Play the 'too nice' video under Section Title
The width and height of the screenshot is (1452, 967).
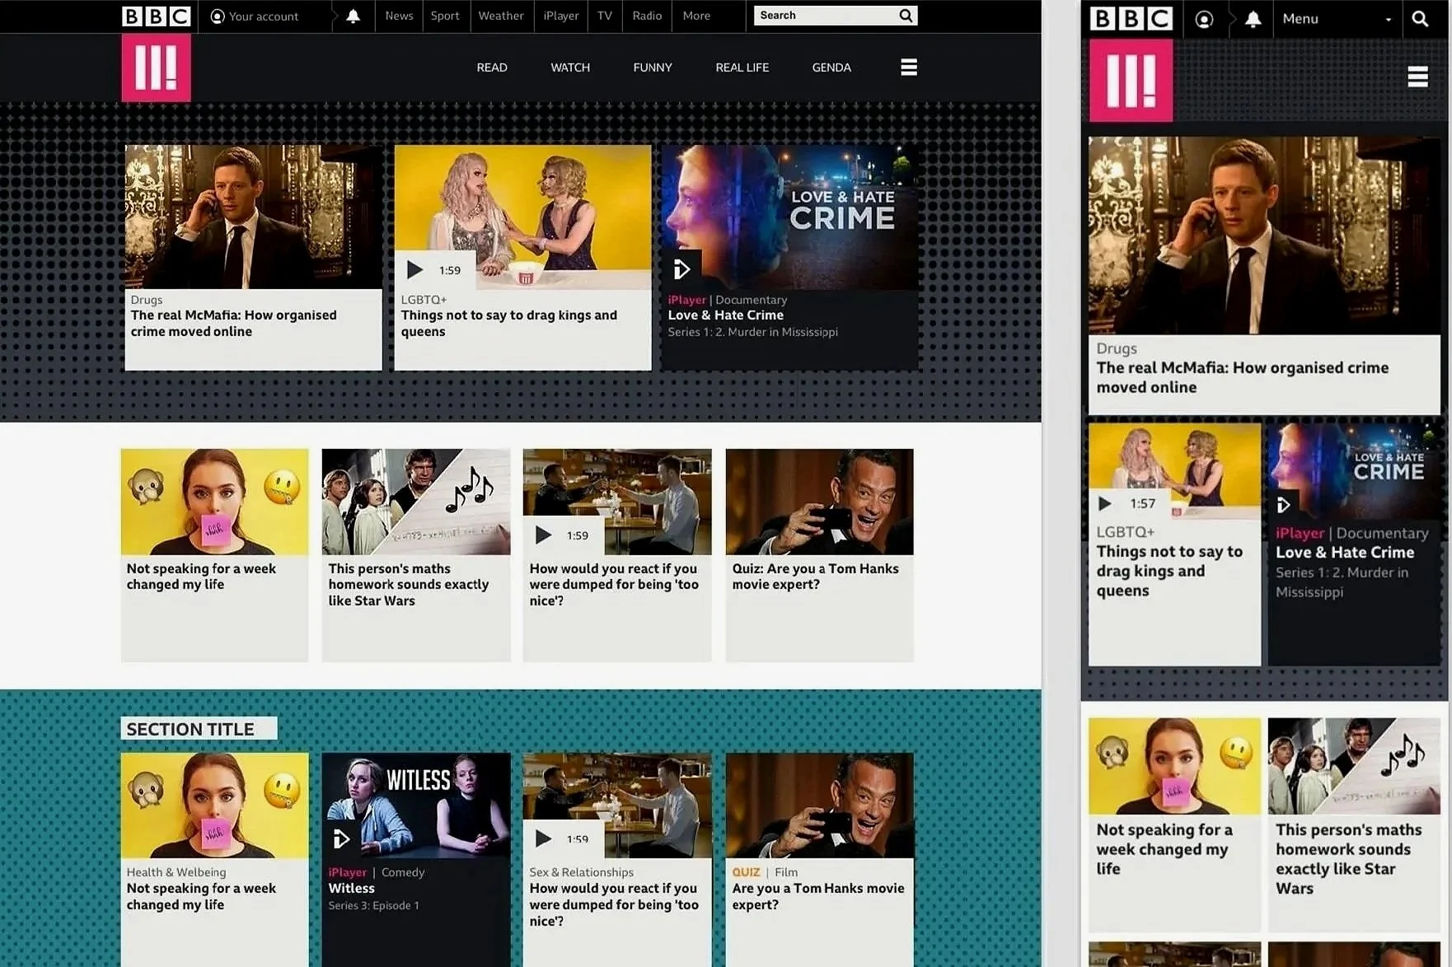[x=543, y=839]
